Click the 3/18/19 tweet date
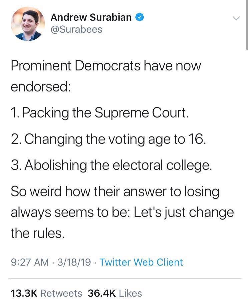This screenshot has height=307, width=250. 74,262
